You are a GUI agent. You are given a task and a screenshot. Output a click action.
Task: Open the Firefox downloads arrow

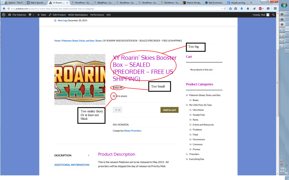click(242, 8)
